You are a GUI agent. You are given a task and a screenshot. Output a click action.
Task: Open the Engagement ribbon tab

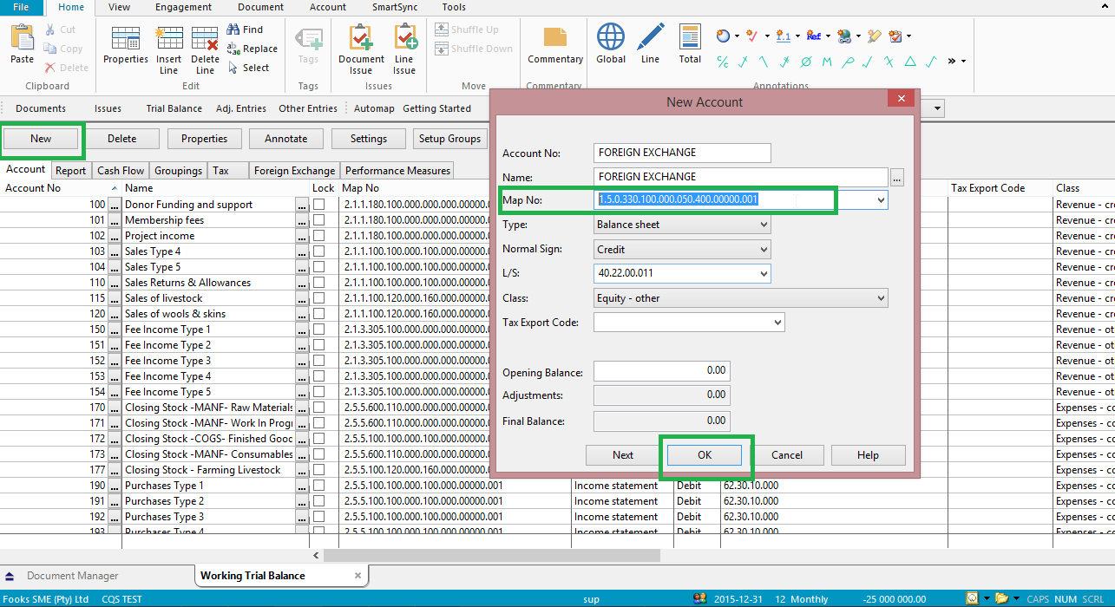[x=183, y=7]
